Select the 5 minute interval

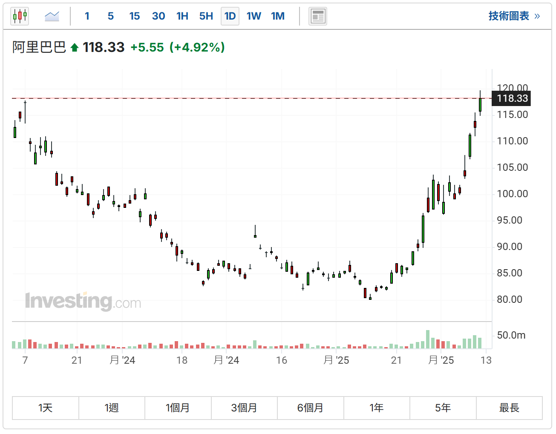point(111,16)
